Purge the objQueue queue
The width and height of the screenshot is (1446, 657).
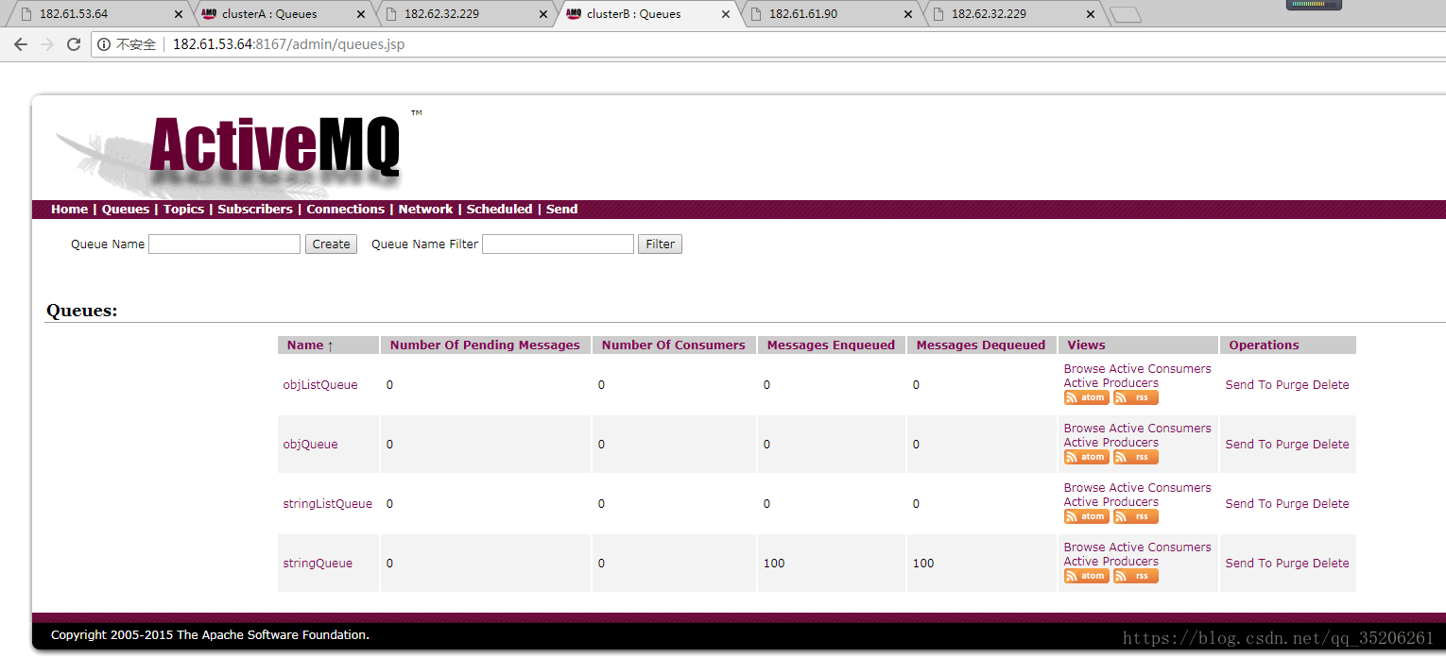[1292, 445]
